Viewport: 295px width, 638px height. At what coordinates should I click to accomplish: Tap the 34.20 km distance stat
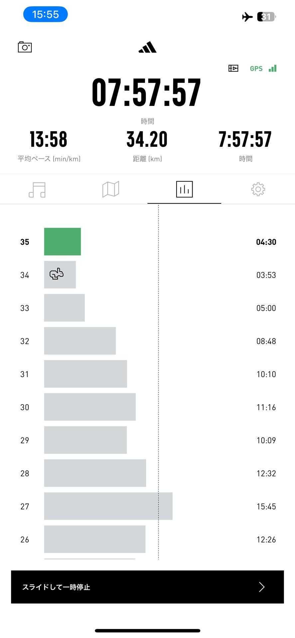tap(147, 139)
